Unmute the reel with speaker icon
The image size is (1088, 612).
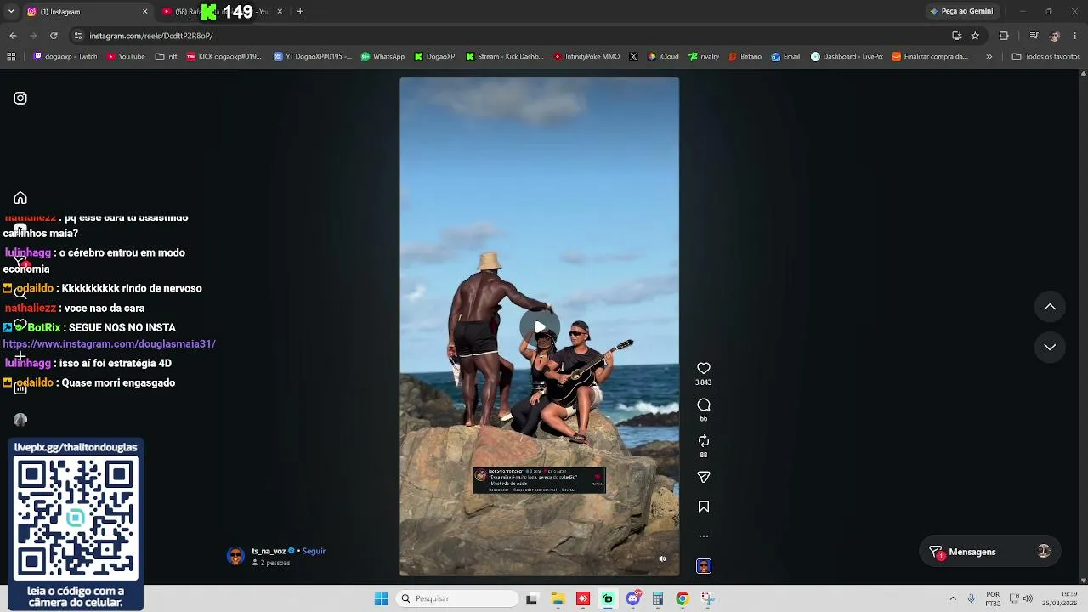tap(662, 559)
